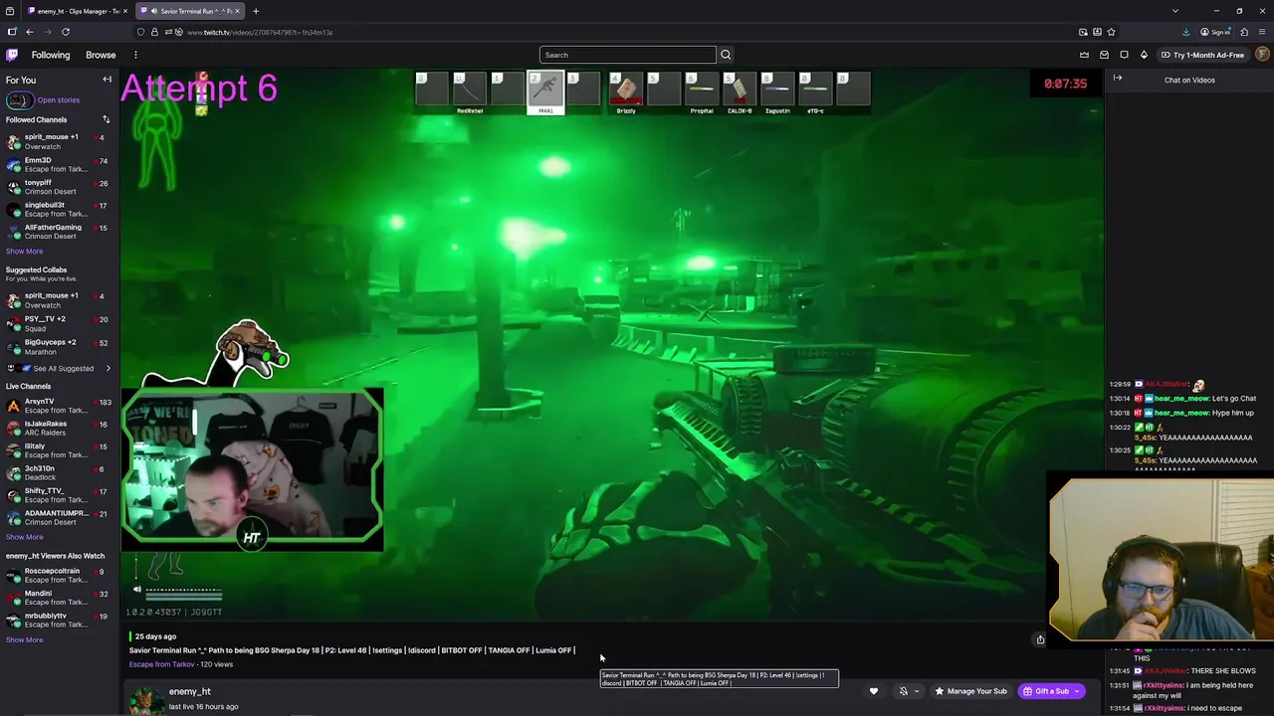Reload the page in the browser
Screen dimensions: 1274x716
[66, 32]
